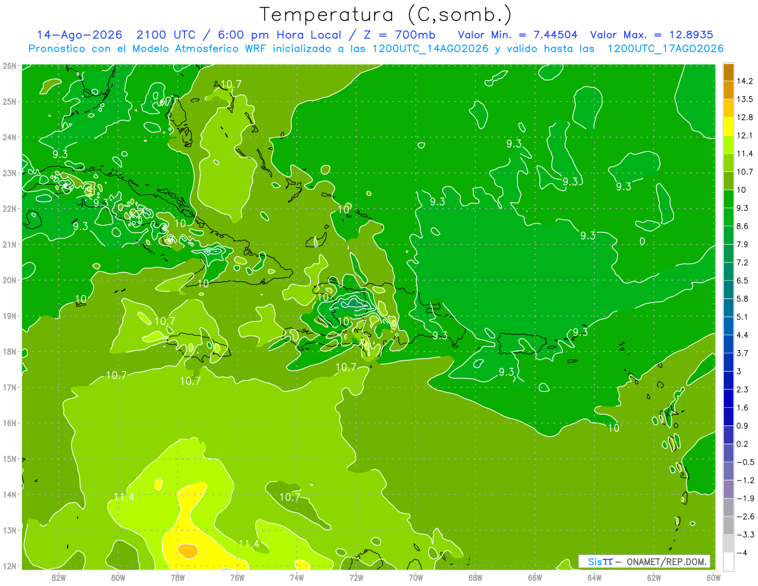Click the '60W' longitude axis label
This screenshot has height=586, width=758.
point(713,578)
